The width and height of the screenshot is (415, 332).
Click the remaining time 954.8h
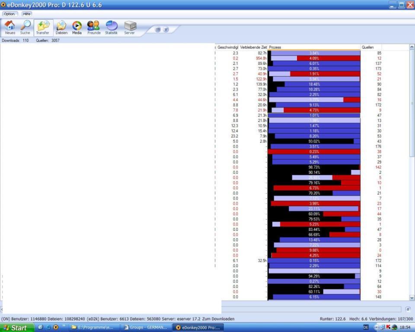pos(261,58)
